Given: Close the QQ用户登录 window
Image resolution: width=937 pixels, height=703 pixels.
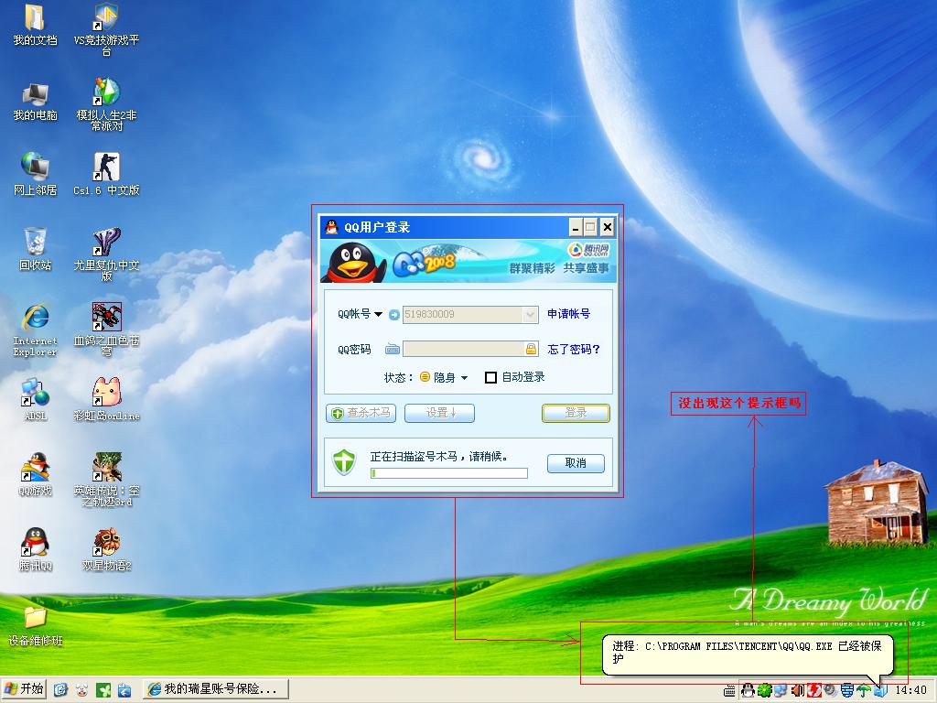Looking at the screenshot, I should 608,227.
